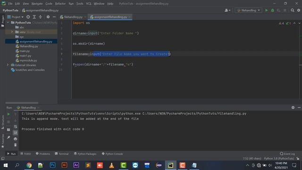Open Project panel options gear

coord(48,17)
